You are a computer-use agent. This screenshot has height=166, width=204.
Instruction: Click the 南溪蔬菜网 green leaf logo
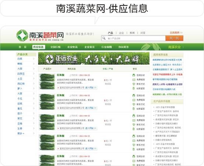(x=22, y=35)
